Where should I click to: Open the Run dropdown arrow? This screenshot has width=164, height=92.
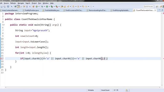[x=49, y=7]
